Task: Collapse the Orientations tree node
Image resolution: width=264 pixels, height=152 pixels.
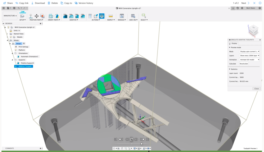Action: click(12, 53)
